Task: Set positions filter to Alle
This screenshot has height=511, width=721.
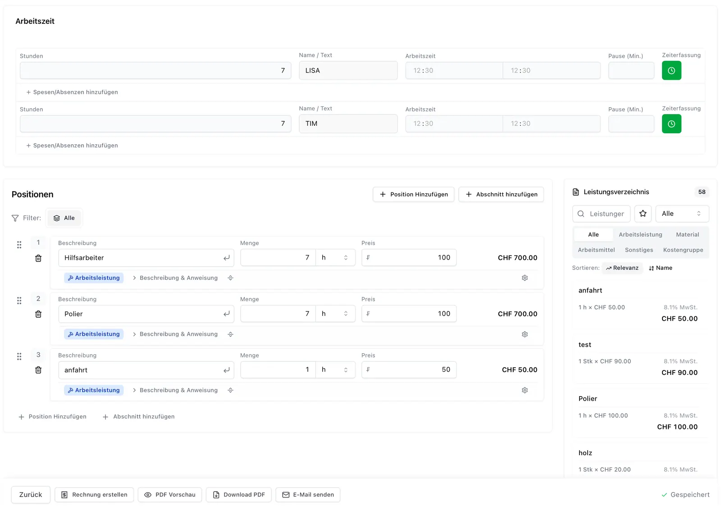Action: pyautogui.click(x=64, y=218)
